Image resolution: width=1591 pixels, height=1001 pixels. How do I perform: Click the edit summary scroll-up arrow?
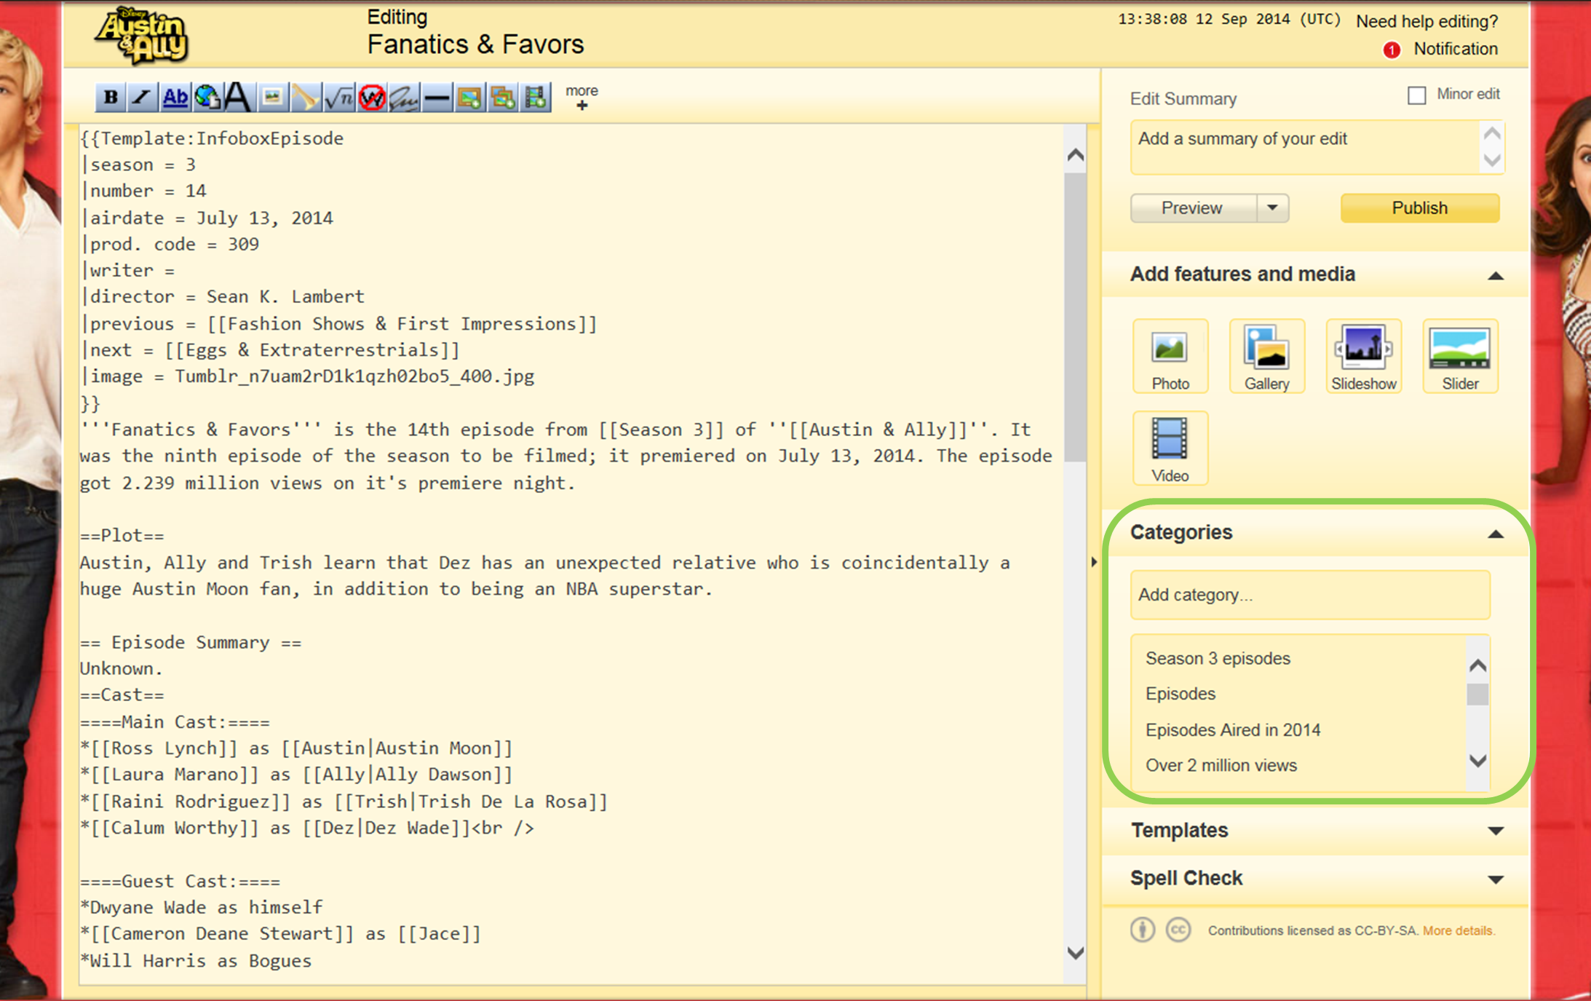tap(1491, 133)
